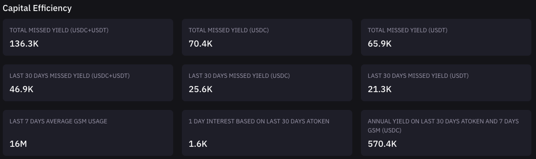Open the Annual Yield AToken and GSM title

443,125
